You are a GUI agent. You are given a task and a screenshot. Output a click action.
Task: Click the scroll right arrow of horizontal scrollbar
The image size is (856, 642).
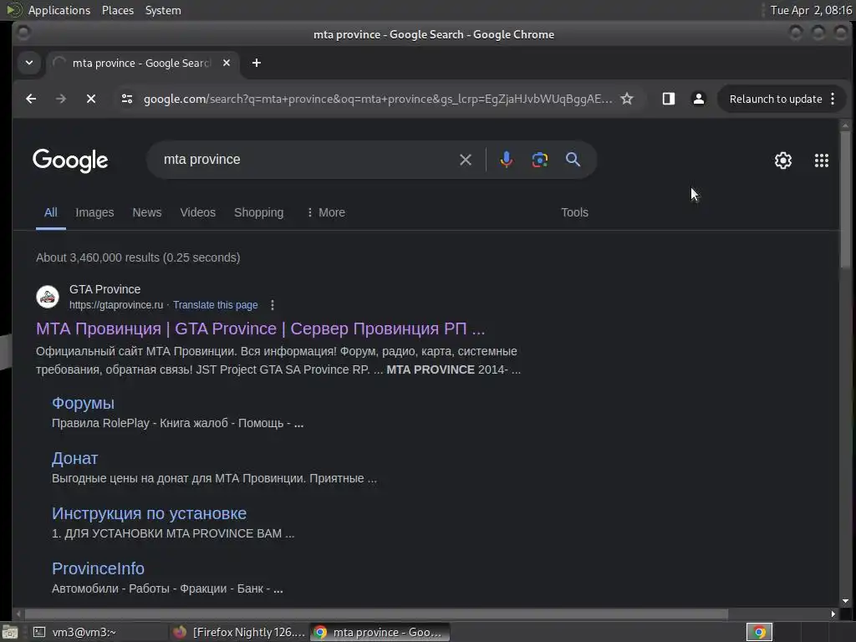coord(833,614)
